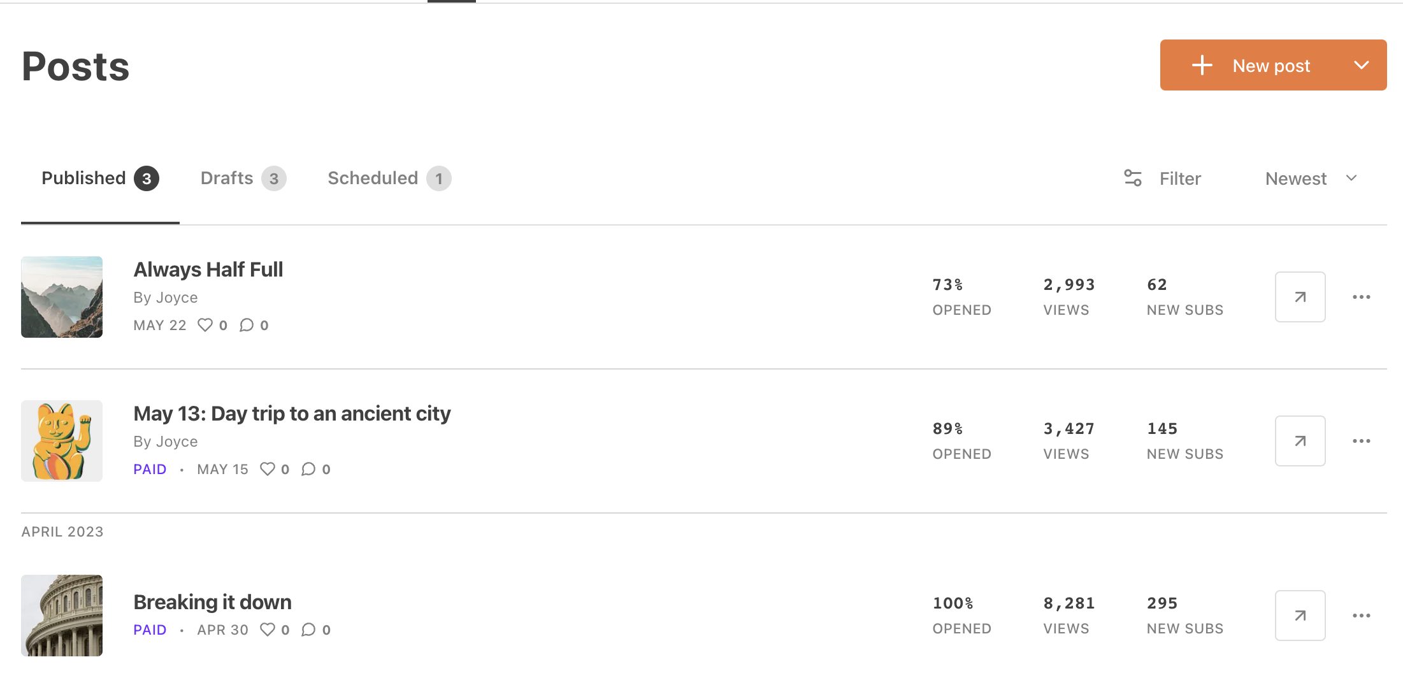Click the 'Breaking it down' post title
The height and width of the screenshot is (678, 1403).
[212, 602]
